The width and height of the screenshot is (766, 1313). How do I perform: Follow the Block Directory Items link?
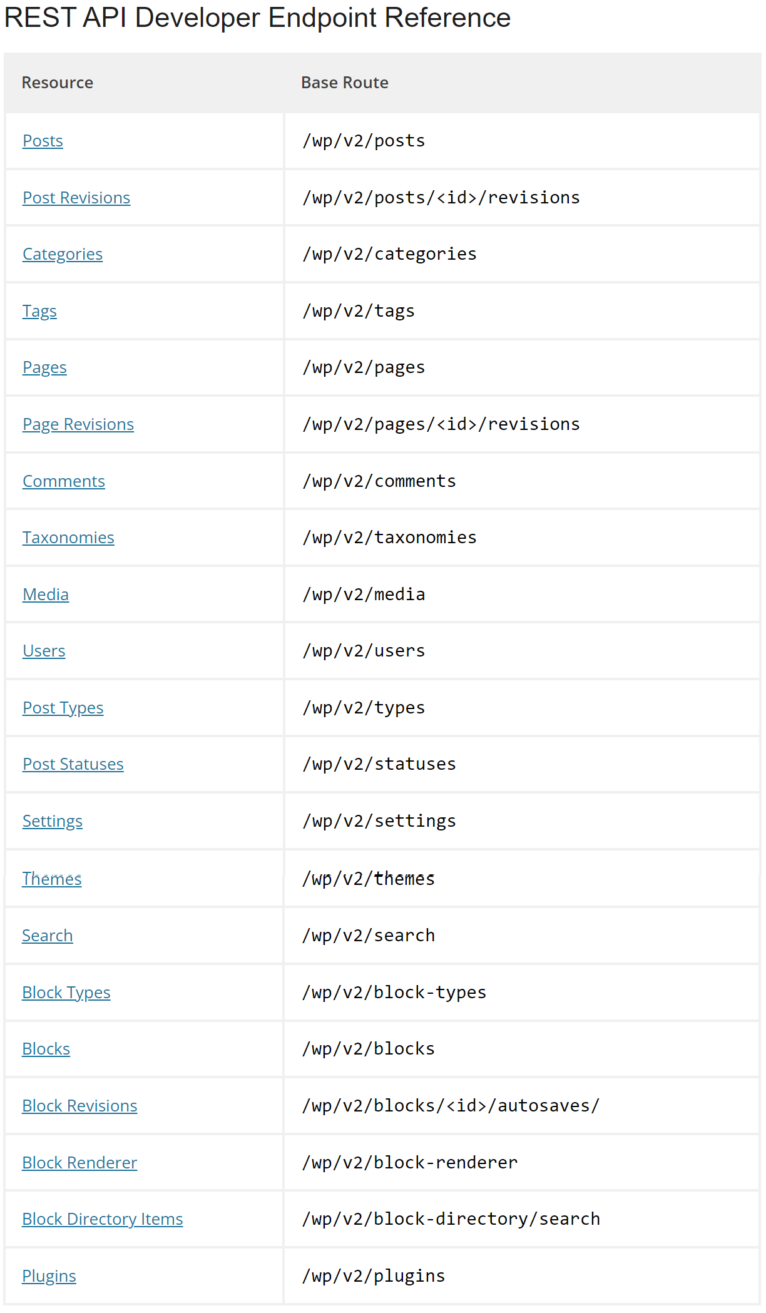click(x=103, y=1219)
